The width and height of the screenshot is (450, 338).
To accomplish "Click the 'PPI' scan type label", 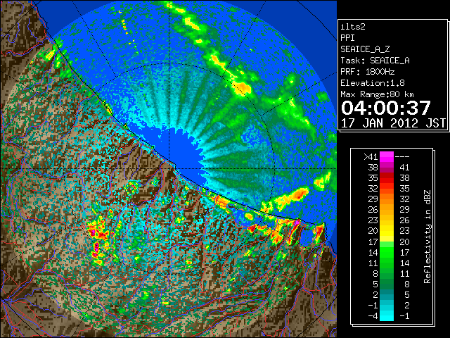I will tap(347, 38).
